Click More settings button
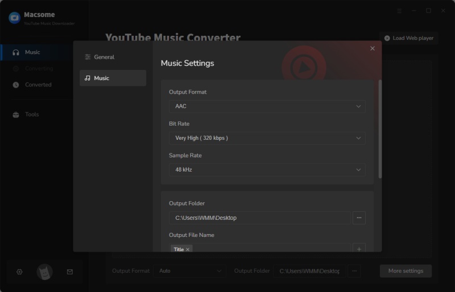Viewport: 455px width, 292px height. (x=406, y=271)
